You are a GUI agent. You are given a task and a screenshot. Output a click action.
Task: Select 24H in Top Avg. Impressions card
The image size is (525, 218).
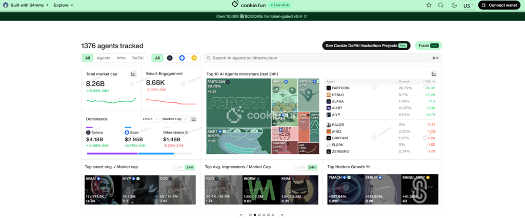click(x=312, y=167)
